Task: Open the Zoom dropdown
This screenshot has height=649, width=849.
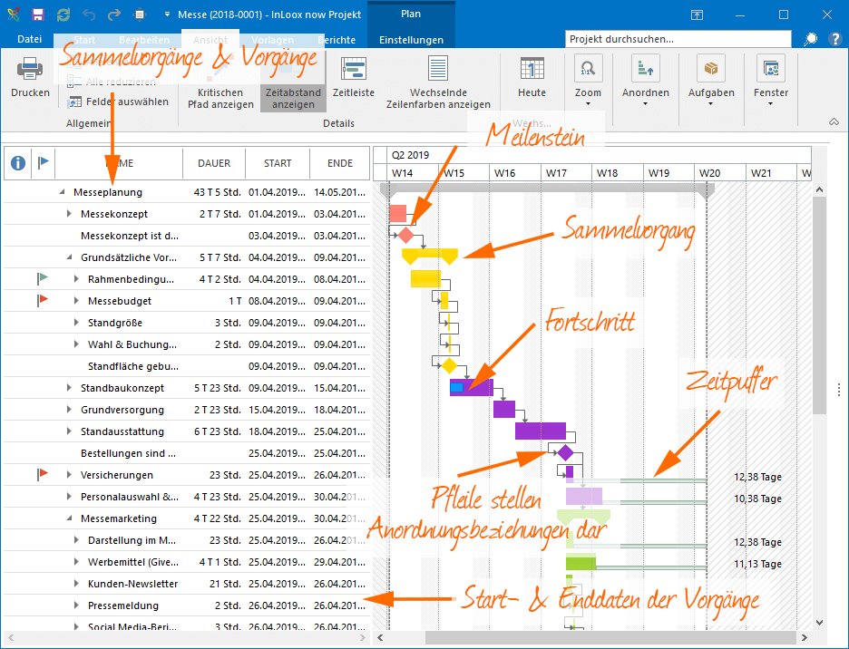Action: [x=588, y=82]
